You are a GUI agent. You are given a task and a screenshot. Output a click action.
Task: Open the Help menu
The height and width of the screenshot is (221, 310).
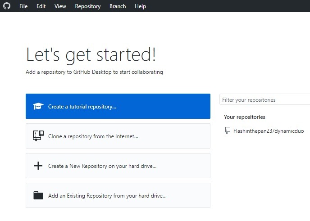(x=141, y=6)
